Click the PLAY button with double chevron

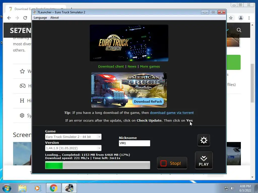(x=204, y=160)
